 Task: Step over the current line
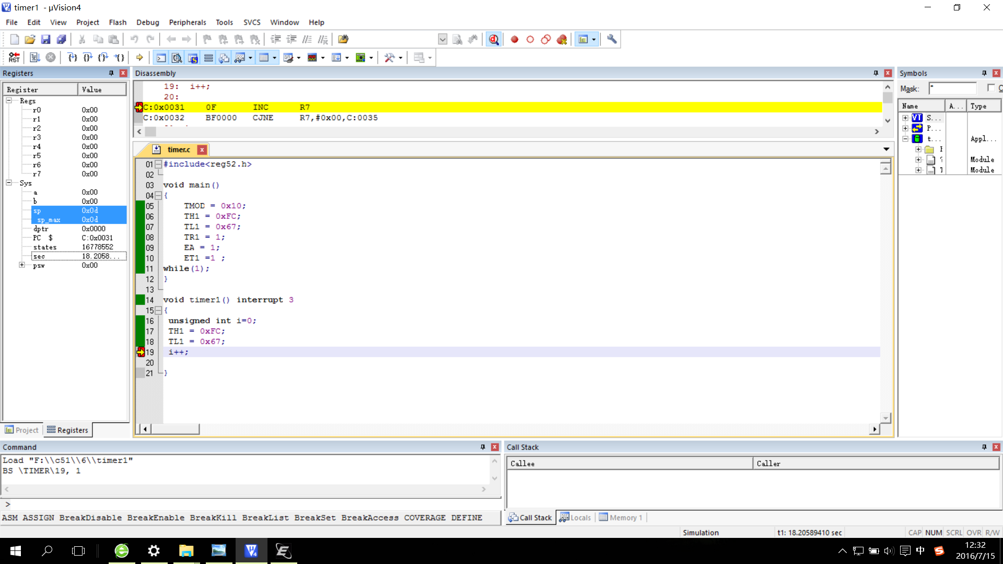point(88,57)
